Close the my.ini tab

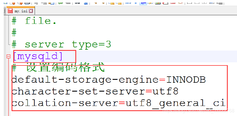[x=31, y=11]
